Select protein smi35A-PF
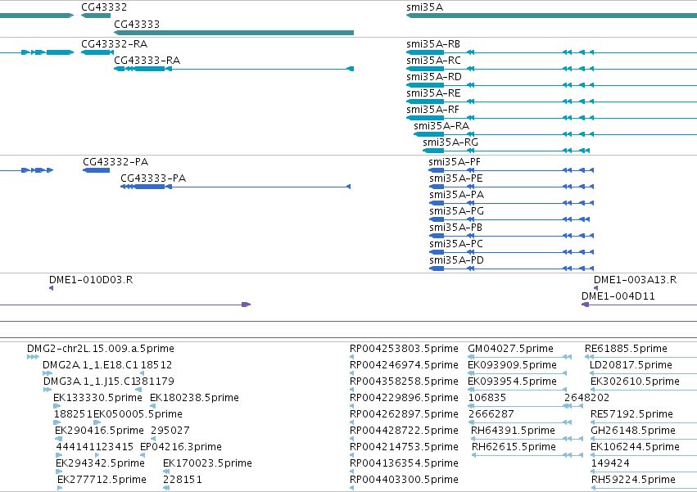Image resolution: width=697 pixels, height=492 pixels. [x=455, y=162]
